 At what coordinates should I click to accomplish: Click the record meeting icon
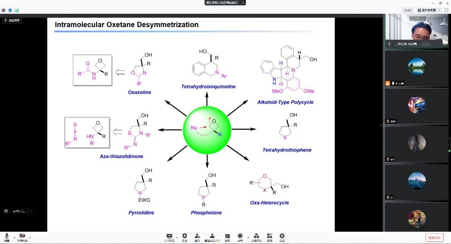[x=241, y=237]
